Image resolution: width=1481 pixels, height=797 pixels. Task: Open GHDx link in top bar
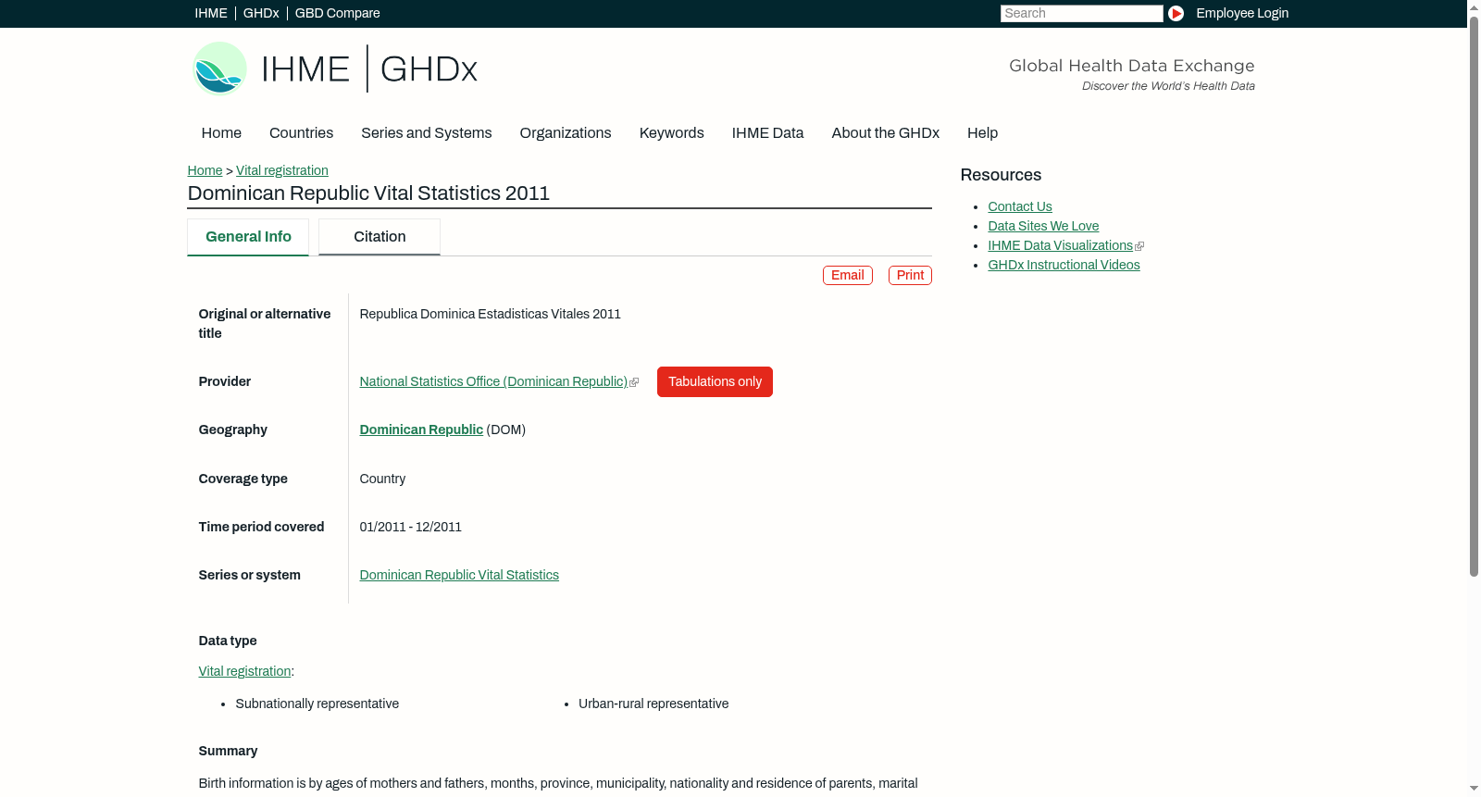tap(261, 13)
